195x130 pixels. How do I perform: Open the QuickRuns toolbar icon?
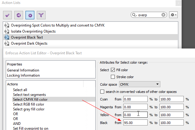click(41, 15)
